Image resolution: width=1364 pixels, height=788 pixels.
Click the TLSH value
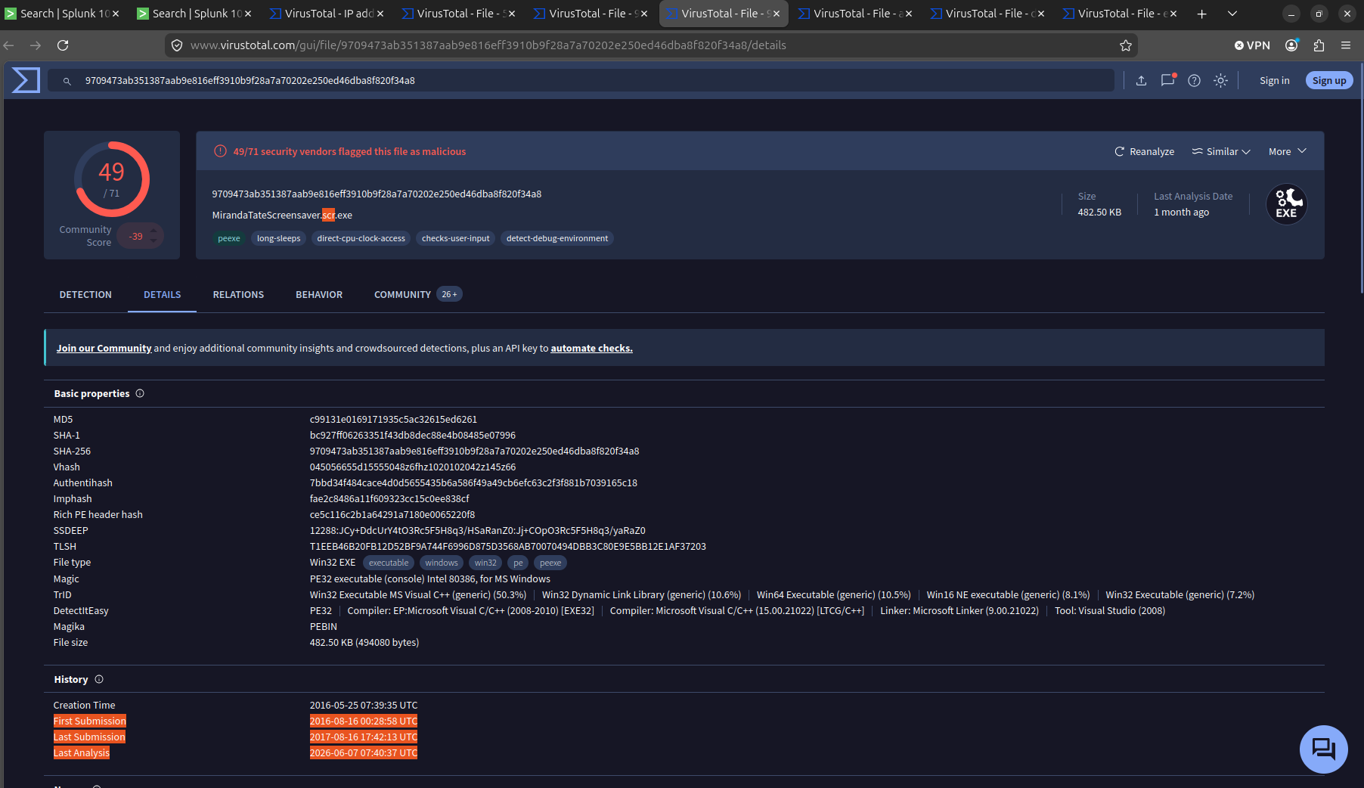coord(507,546)
